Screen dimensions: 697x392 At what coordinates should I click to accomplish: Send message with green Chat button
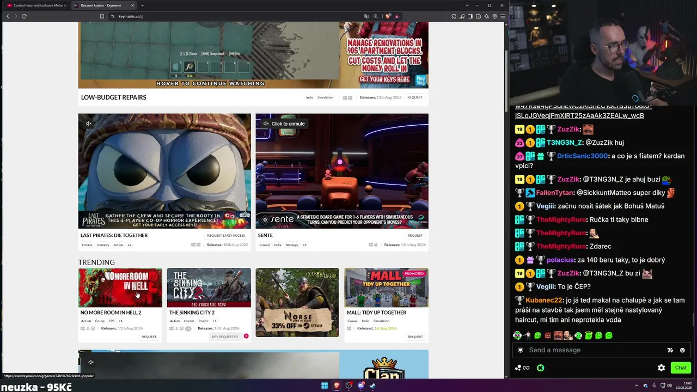coord(681,368)
